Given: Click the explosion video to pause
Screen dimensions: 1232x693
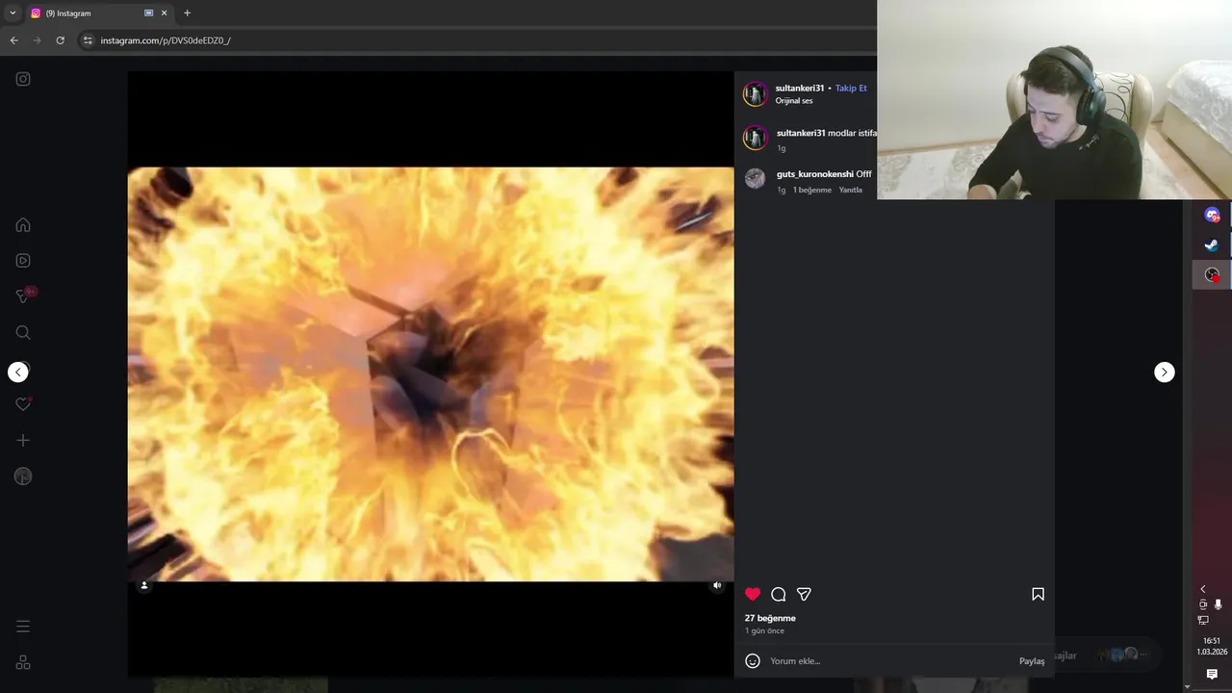Looking at the screenshot, I should click(430, 374).
